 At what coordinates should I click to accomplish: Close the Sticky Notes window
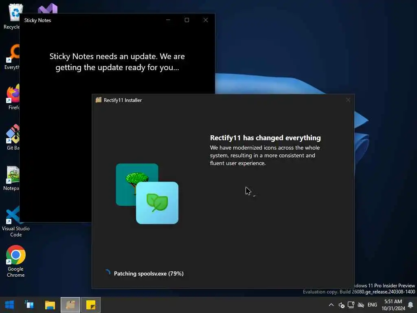coord(206,20)
